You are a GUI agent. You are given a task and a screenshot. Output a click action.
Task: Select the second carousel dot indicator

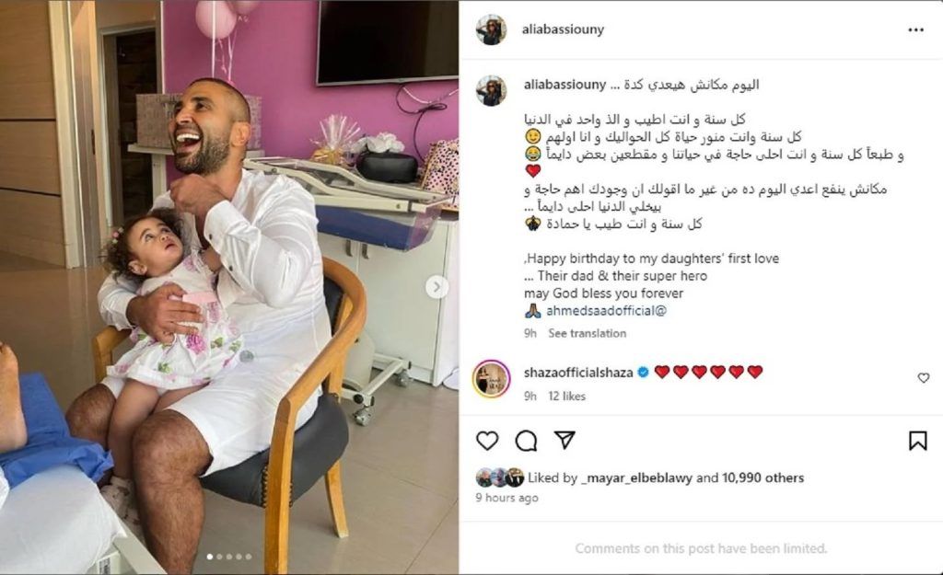click(x=219, y=557)
